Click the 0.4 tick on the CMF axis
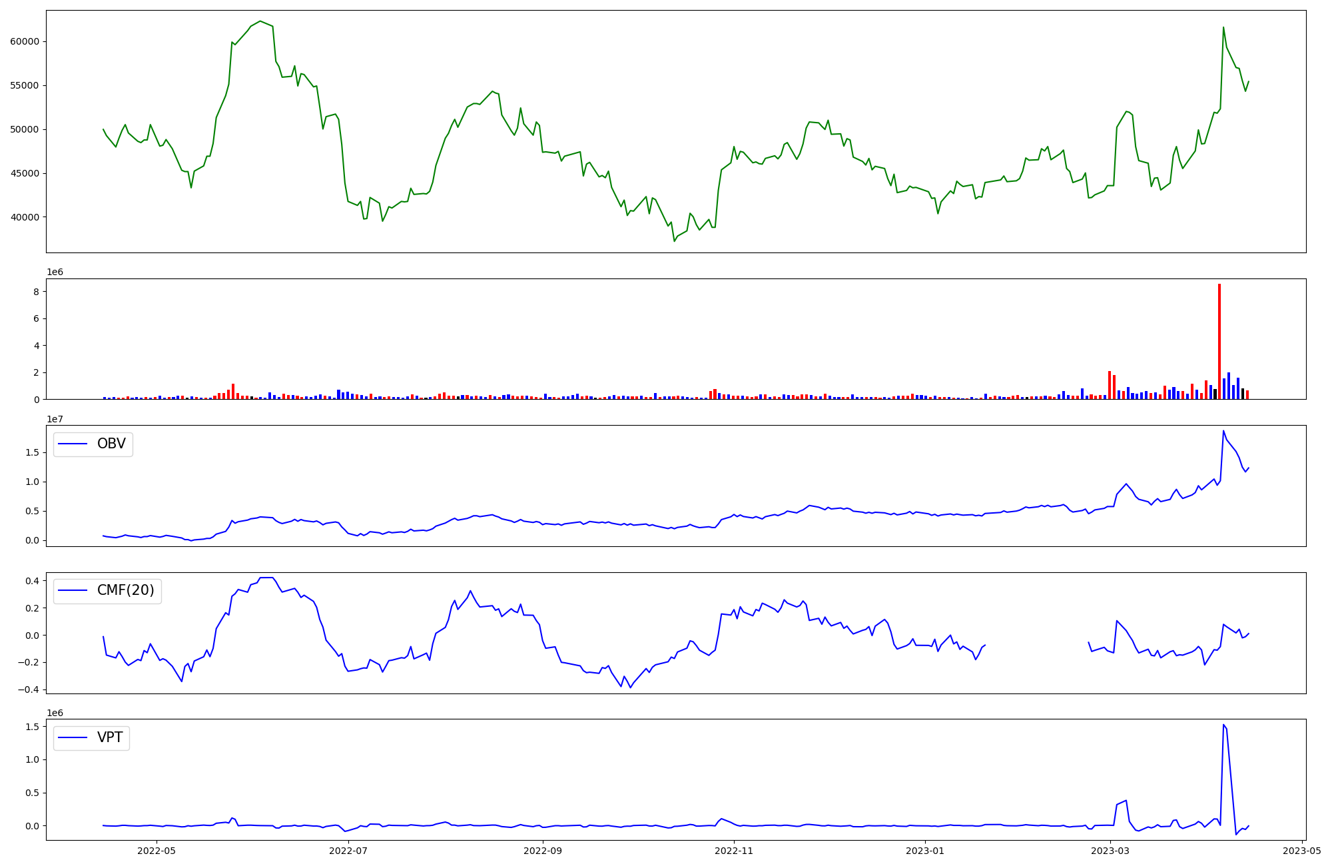This screenshot has height=866, width=1332. click(x=31, y=581)
